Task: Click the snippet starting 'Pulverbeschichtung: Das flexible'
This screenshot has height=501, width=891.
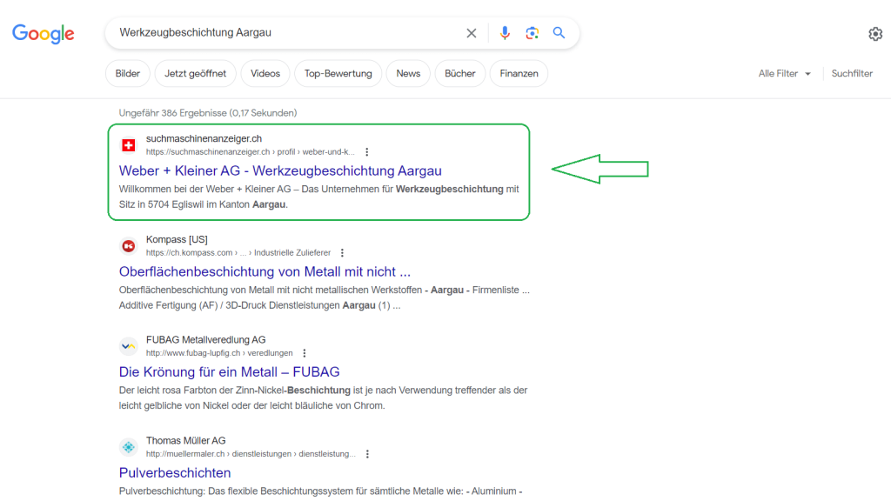Action: pyautogui.click(x=320, y=491)
